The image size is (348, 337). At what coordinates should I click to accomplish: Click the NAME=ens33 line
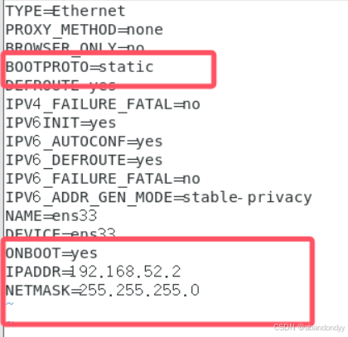pos(51,216)
